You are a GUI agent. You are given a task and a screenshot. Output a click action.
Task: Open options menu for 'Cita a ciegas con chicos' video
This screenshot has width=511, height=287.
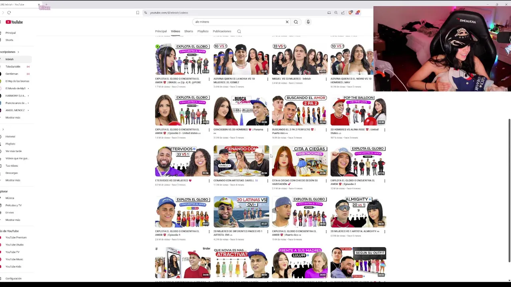pyautogui.click(x=326, y=181)
